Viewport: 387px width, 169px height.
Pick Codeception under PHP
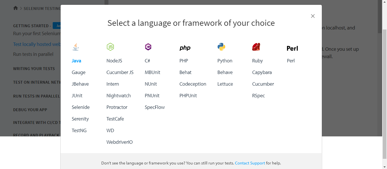[x=193, y=84]
